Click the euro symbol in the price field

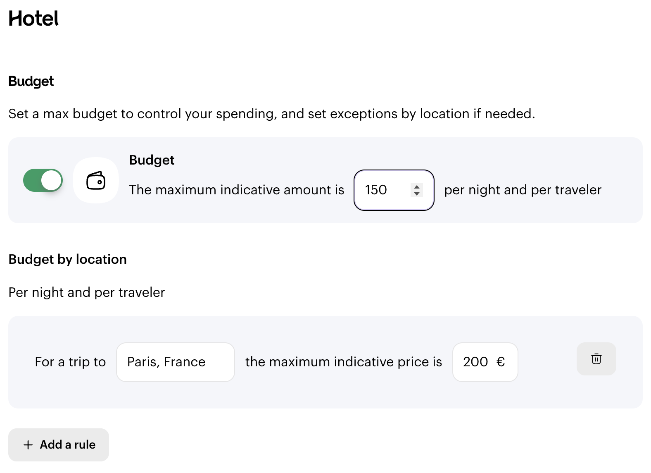(501, 362)
